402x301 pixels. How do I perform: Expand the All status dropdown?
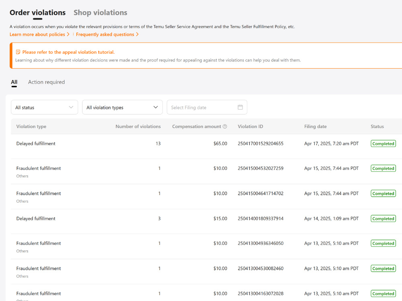(x=44, y=107)
